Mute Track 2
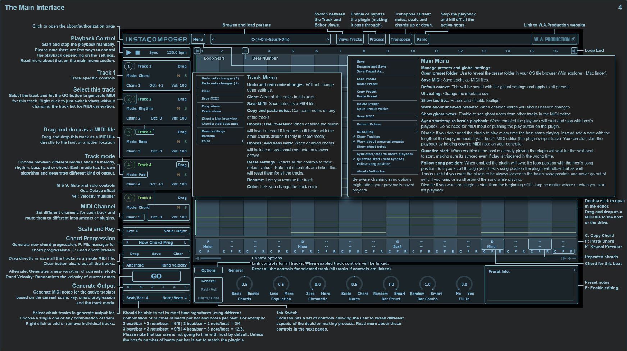 (x=178, y=108)
